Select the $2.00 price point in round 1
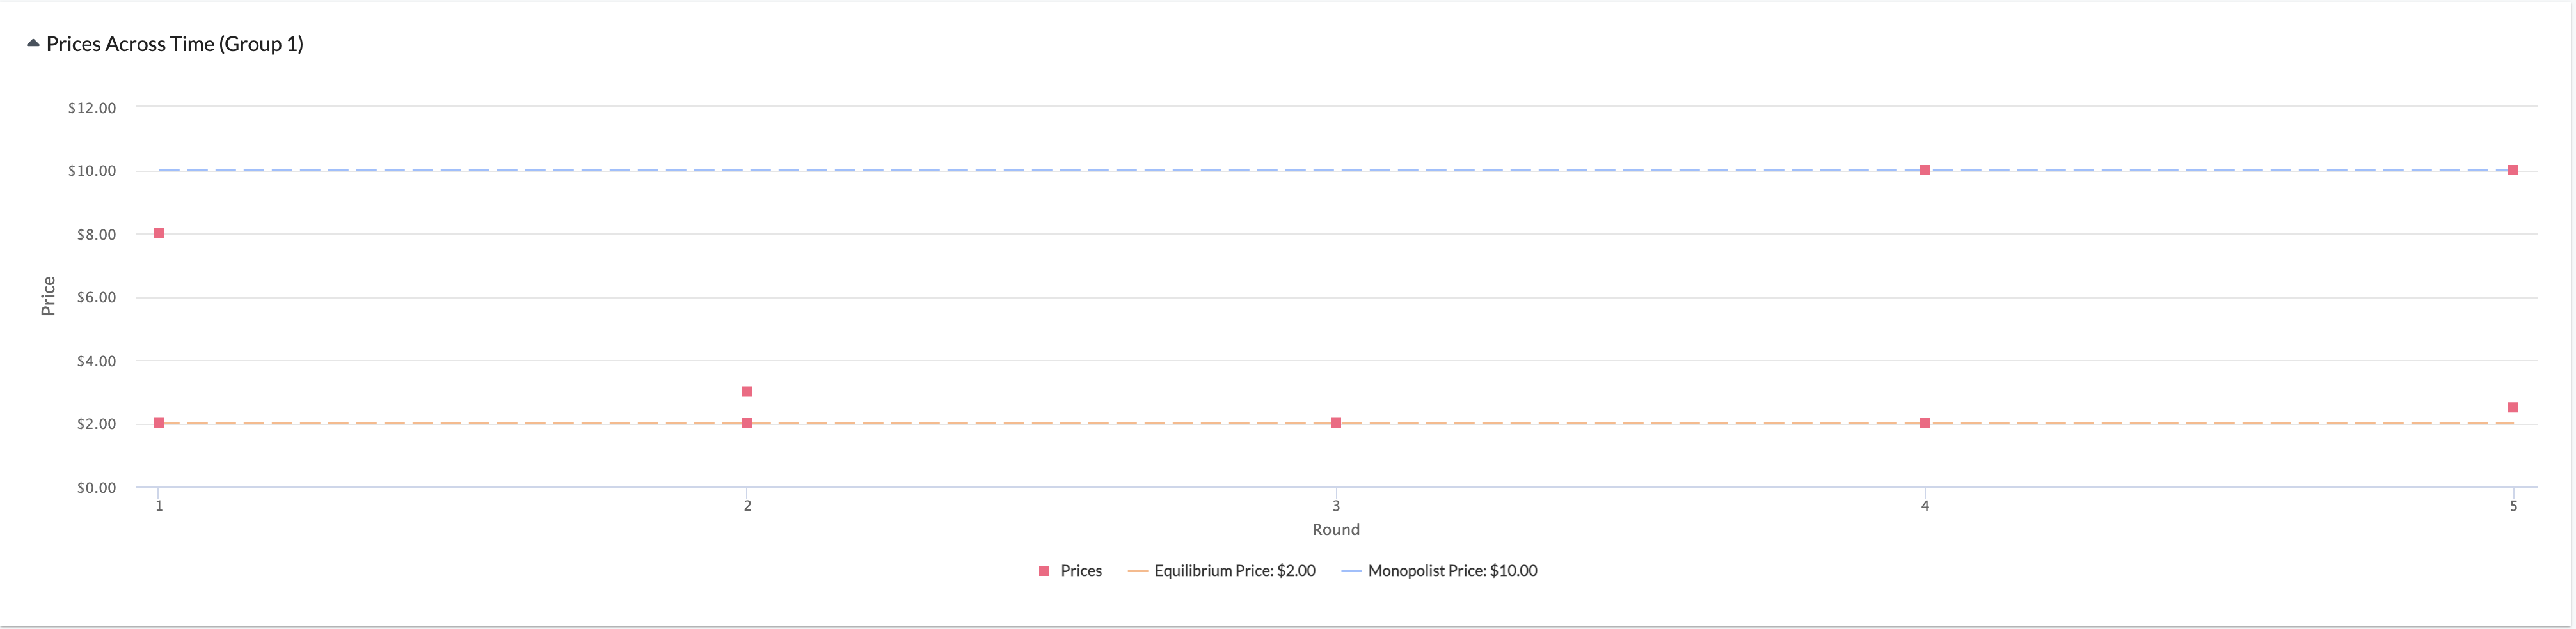 [159, 423]
